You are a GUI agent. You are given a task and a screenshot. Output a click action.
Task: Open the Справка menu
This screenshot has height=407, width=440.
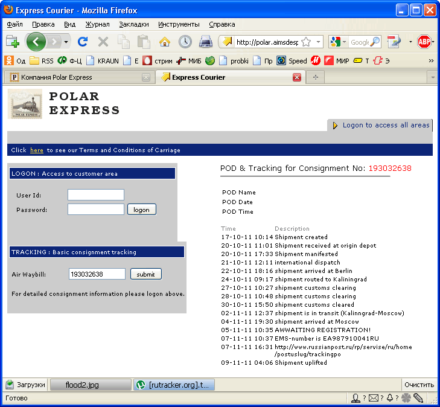point(222,24)
